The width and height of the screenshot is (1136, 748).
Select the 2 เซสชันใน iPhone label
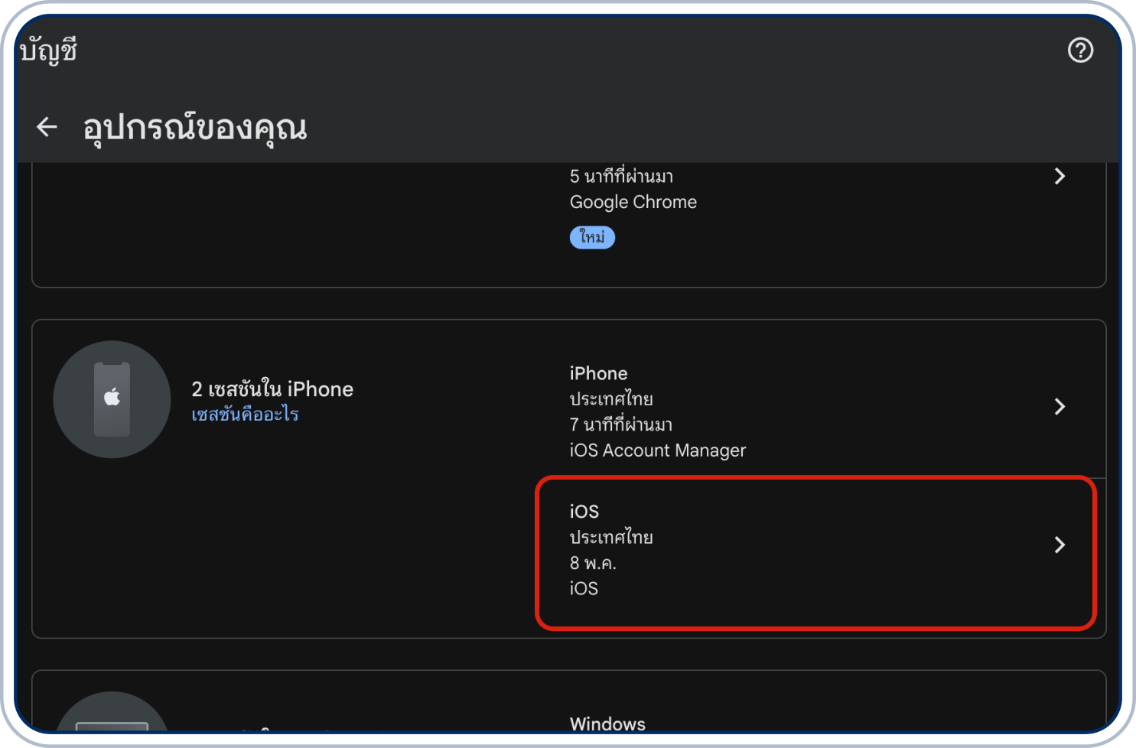(272, 389)
